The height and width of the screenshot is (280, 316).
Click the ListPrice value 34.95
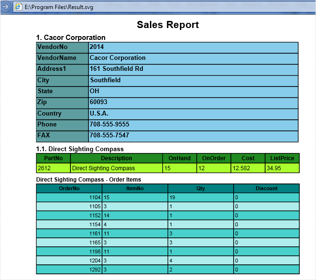tap(282, 168)
